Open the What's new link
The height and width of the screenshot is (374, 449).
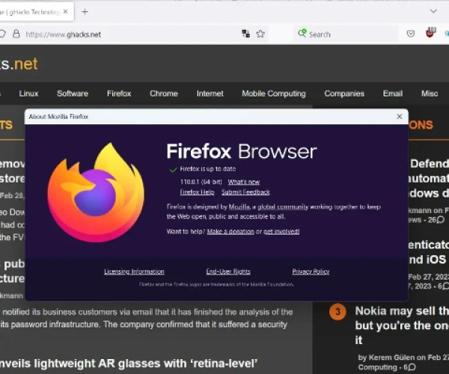(244, 182)
